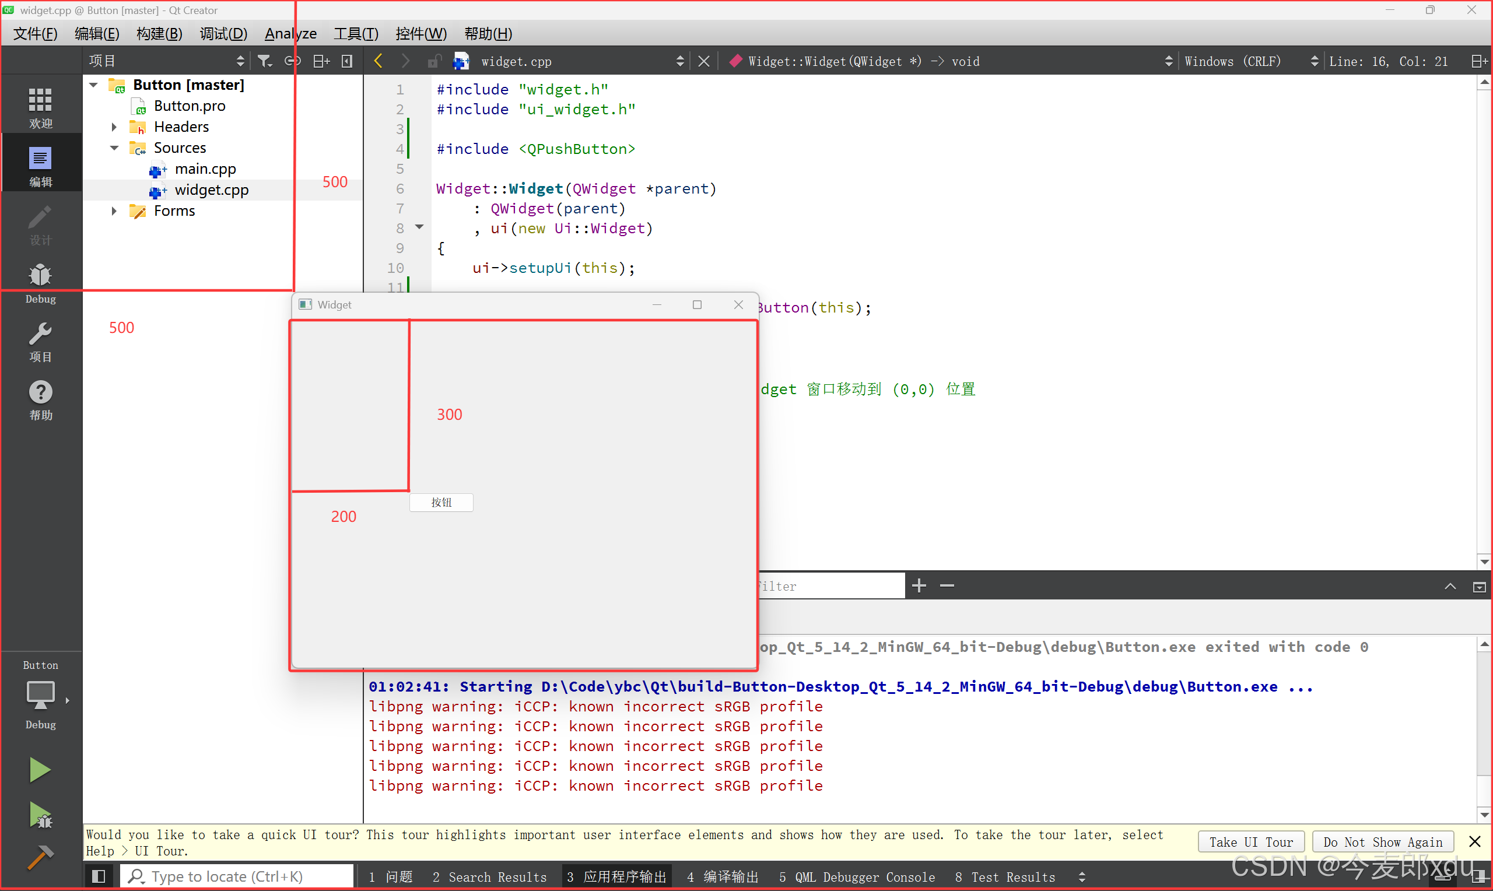Open the 构建(B) menu
This screenshot has height=891, width=1493.
pyautogui.click(x=159, y=34)
